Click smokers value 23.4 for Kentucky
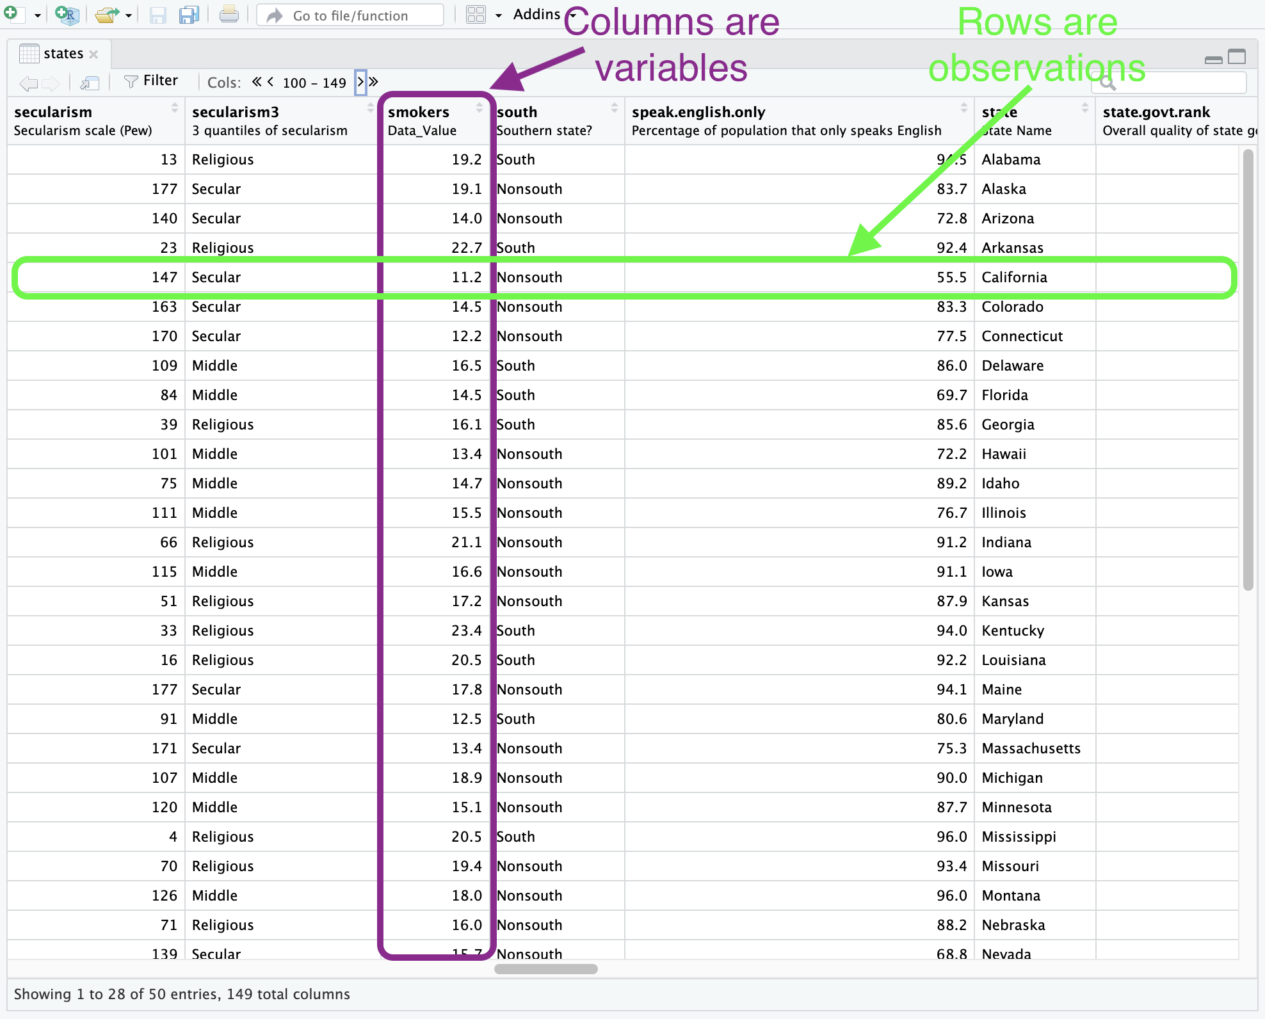This screenshot has width=1265, height=1019. pyautogui.click(x=467, y=630)
